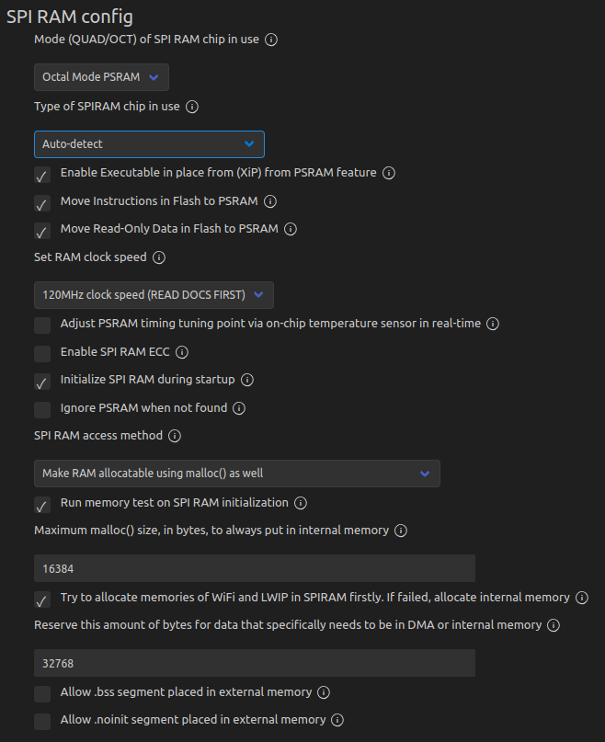Screen dimensions: 605x742
Task: Click info icon beside Set RAM clock speed
Action: pyautogui.click(x=158, y=257)
